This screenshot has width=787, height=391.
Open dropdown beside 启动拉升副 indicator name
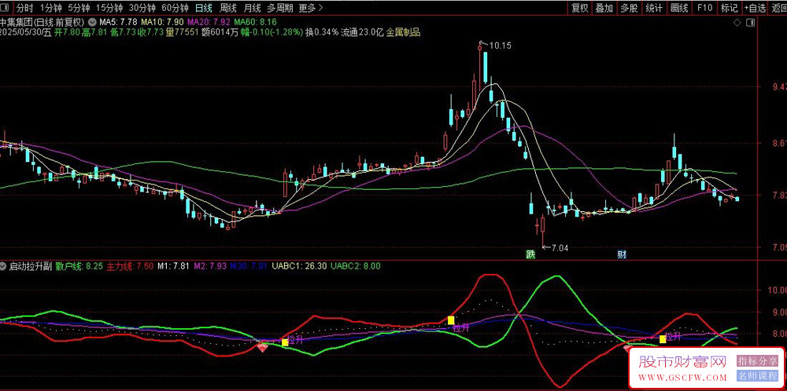4,266
